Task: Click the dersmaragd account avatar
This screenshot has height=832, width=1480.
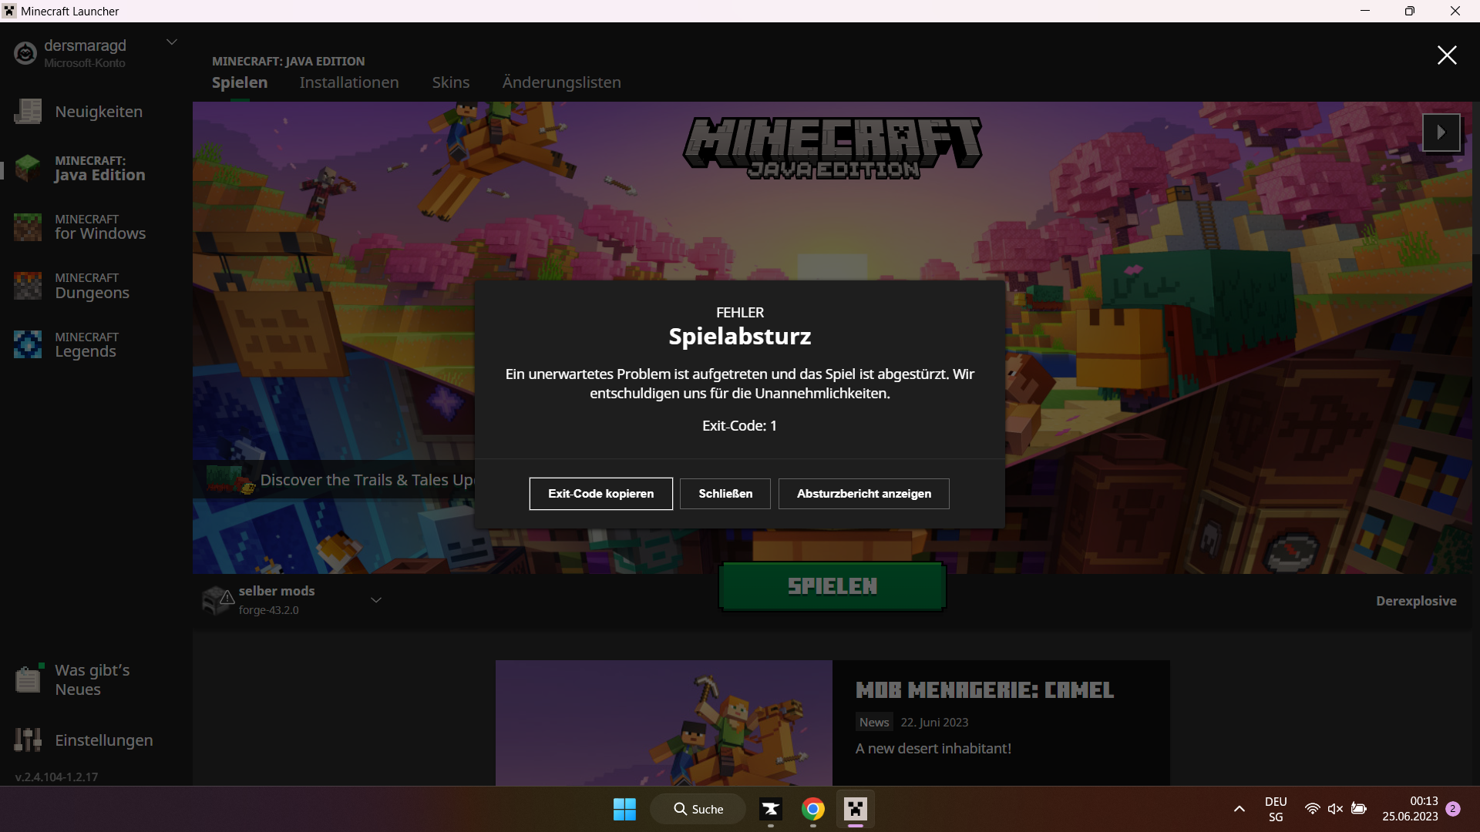Action: pyautogui.click(x=24, y=53)
